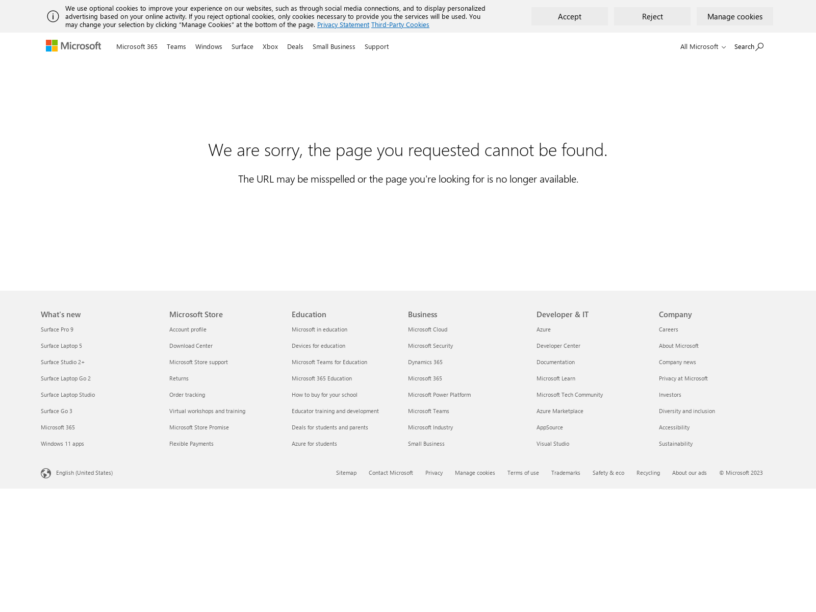816x612 pixels.
Task: Open Microsoft Cloud link
Action: 427,329
